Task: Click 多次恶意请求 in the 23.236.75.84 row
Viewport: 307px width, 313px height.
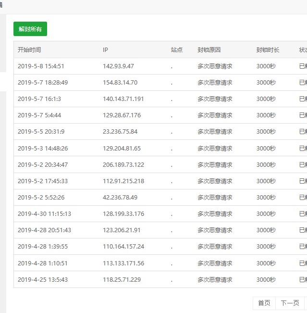Action: [x=215, y=132]
